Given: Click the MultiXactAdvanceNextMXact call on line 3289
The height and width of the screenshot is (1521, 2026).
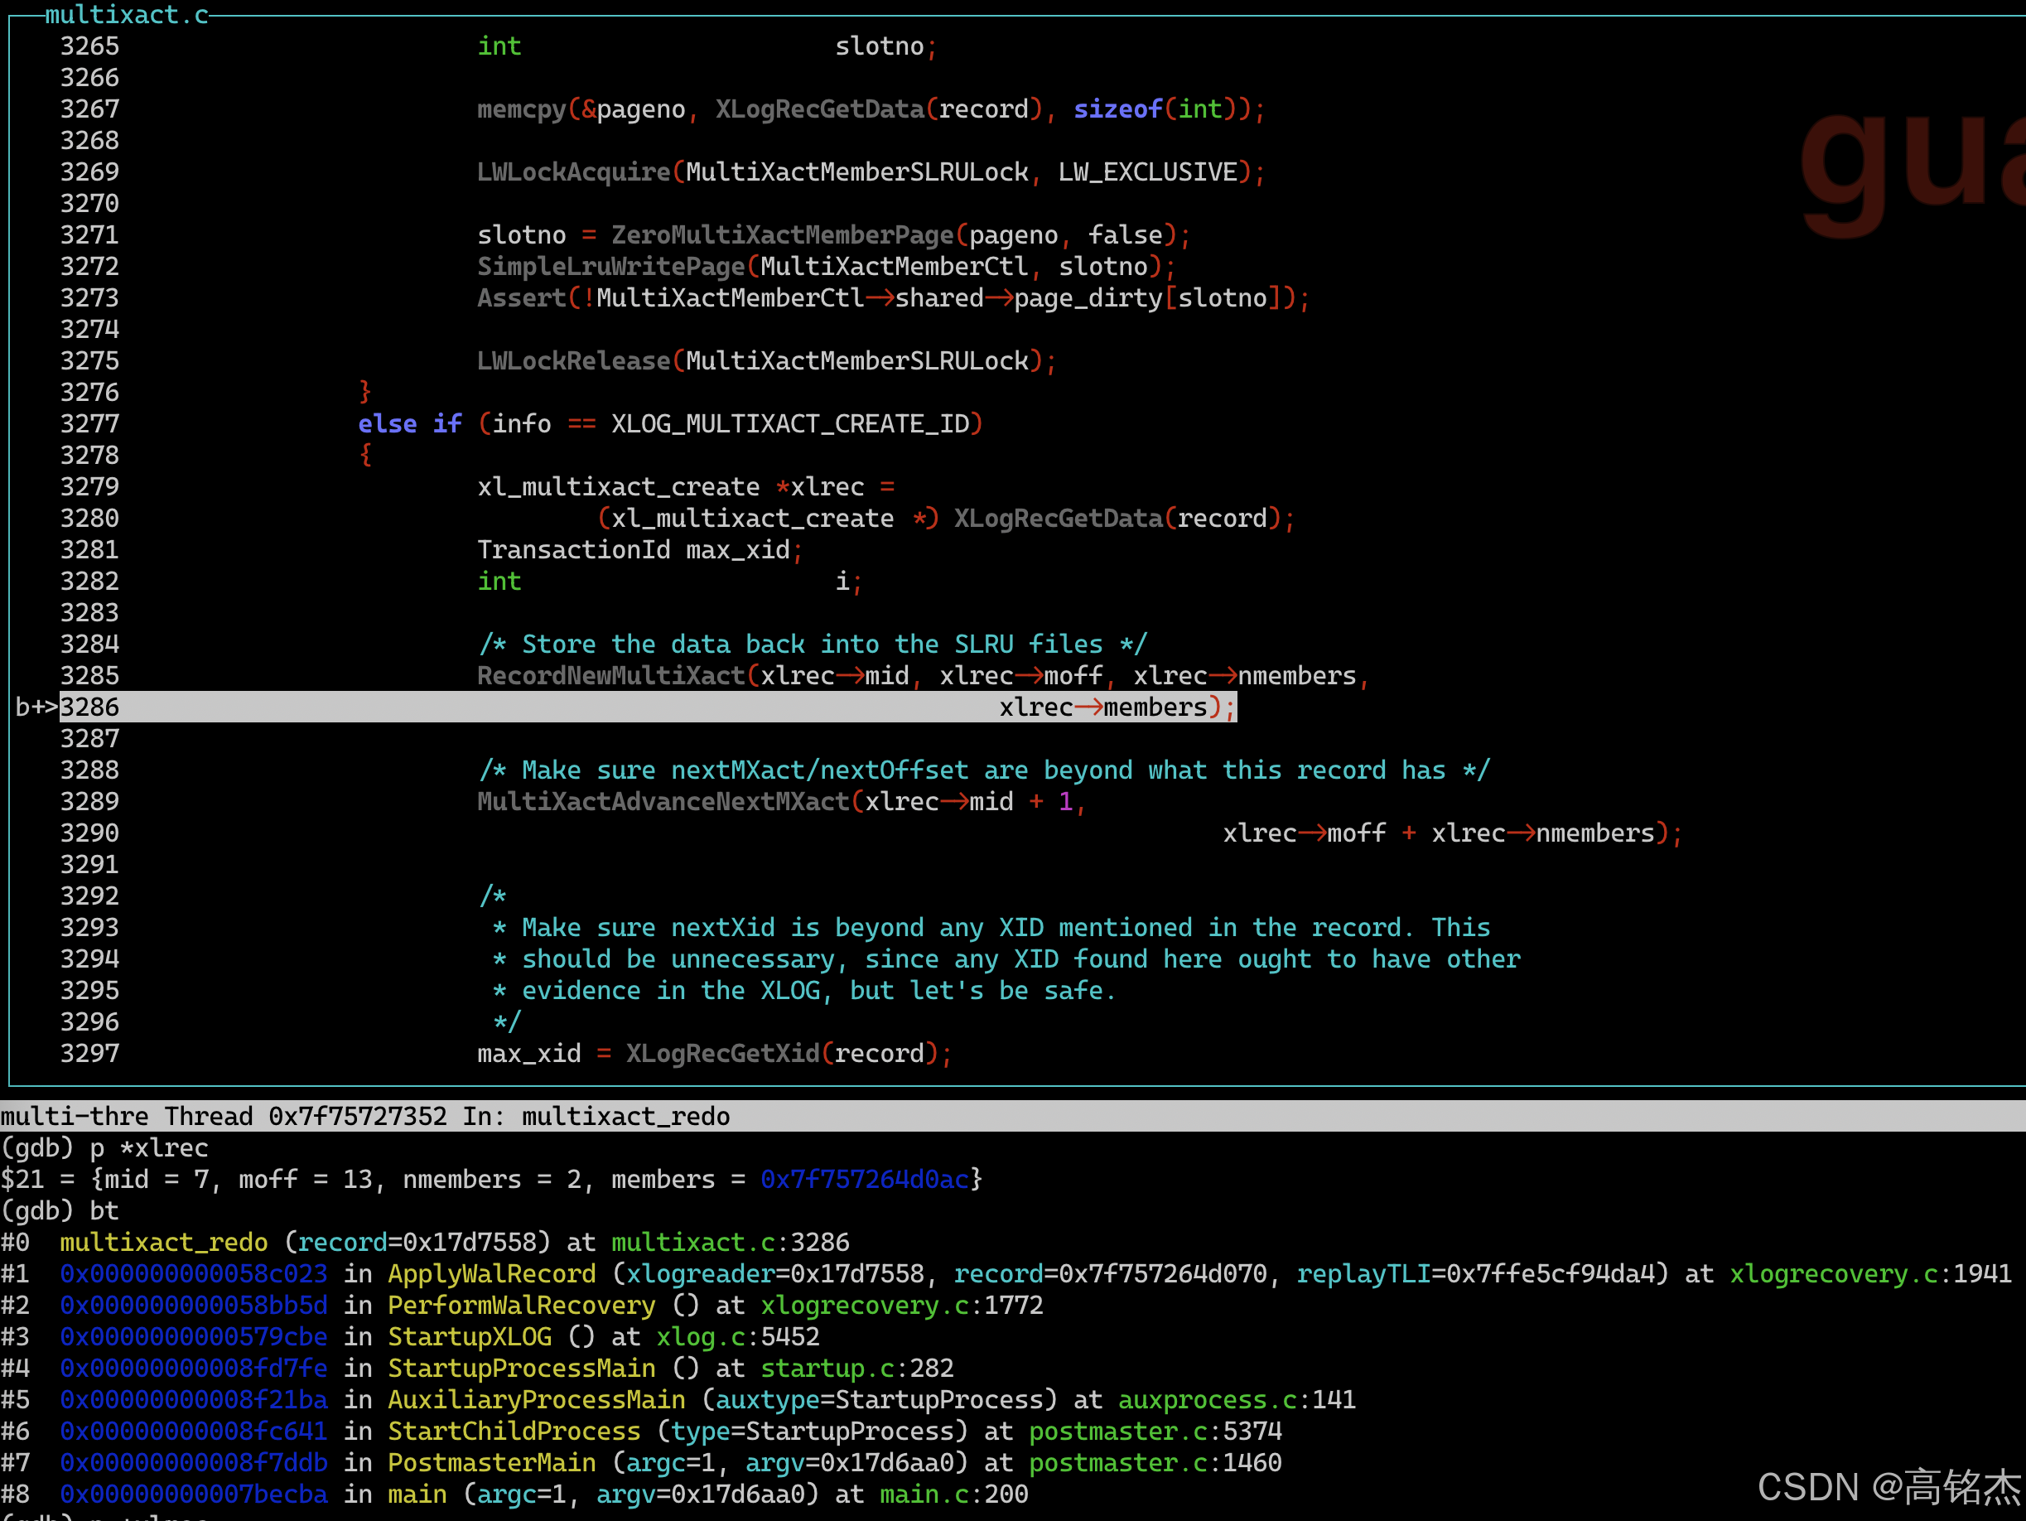Looking at the screenshot, I should coord(663,802).
